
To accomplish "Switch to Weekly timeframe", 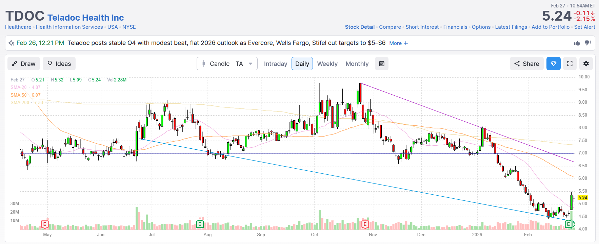I will 327,64.
